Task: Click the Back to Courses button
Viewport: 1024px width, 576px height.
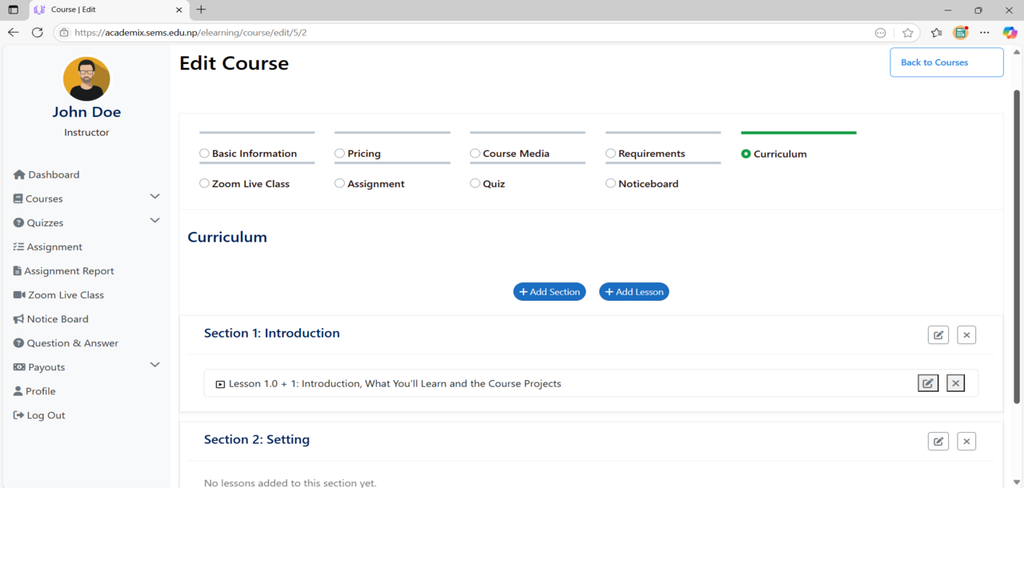Action: pyautogui.click(x=946, y=62)
